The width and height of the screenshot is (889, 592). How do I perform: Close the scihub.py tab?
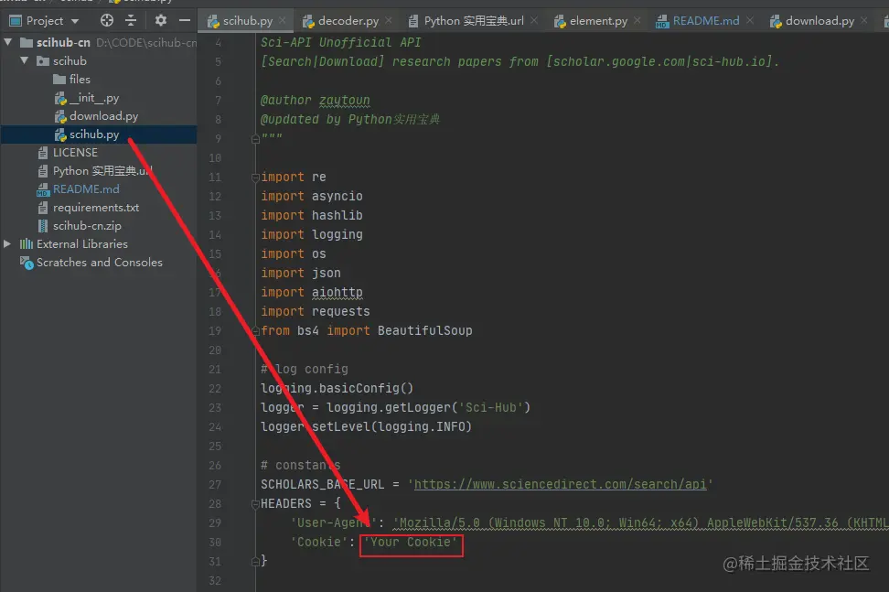pos(283,20)
